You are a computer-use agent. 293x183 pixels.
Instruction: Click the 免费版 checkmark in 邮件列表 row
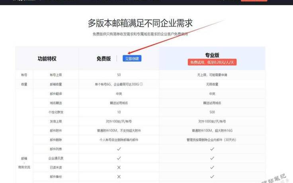[x=119, y=149]
